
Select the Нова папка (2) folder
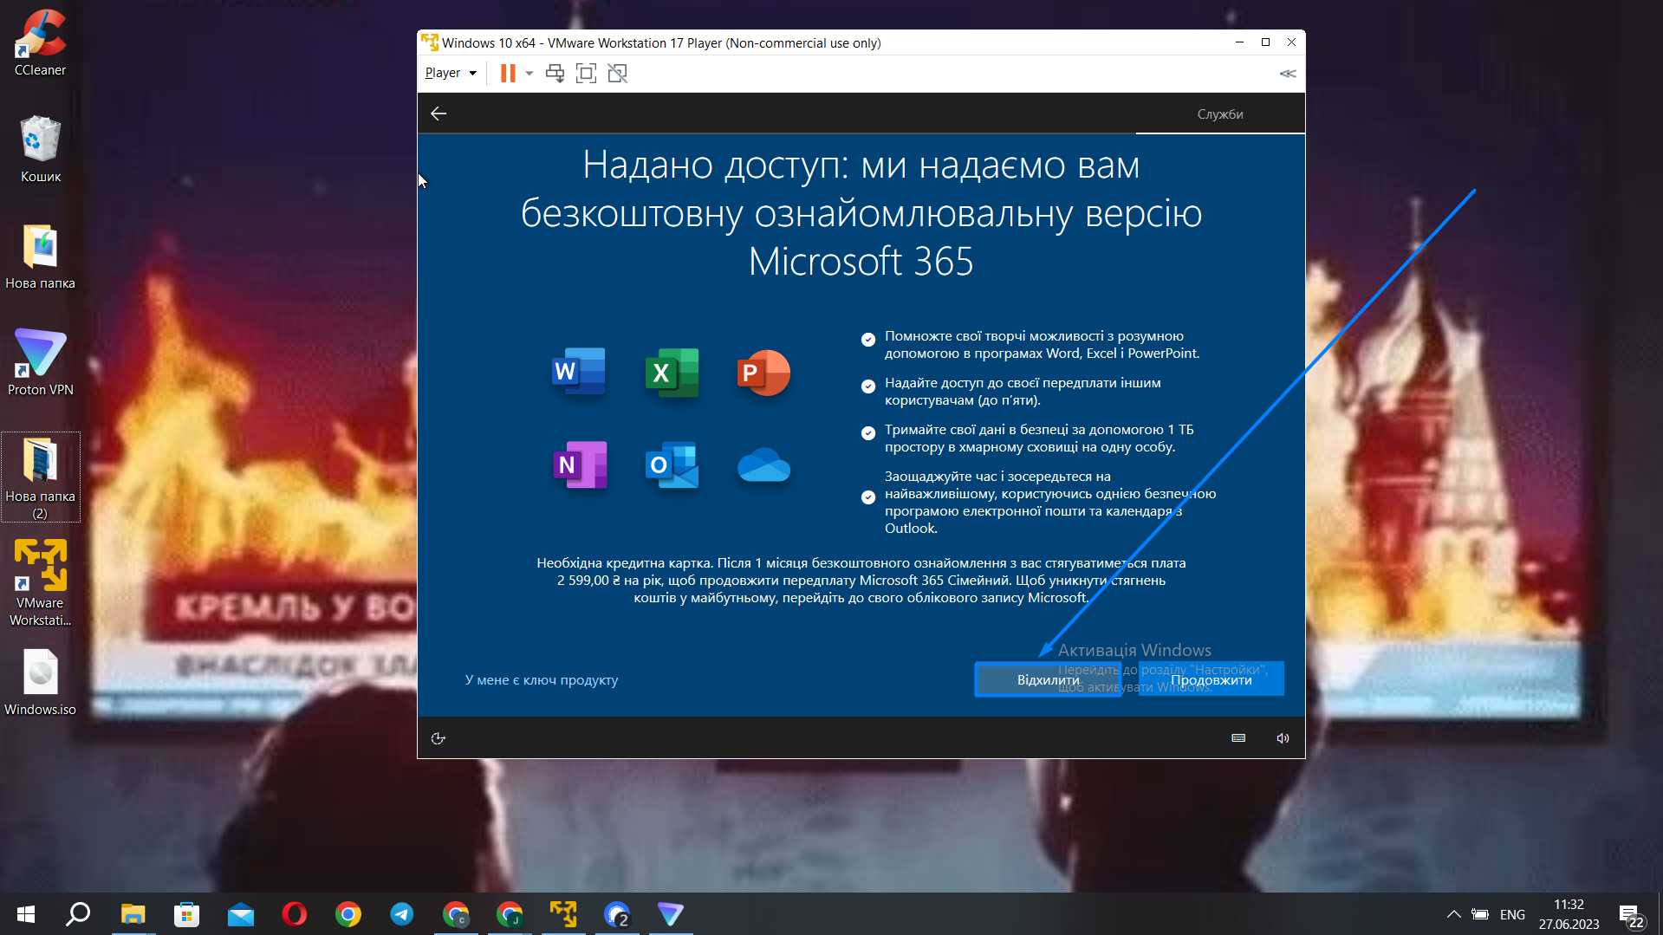click(x=40, y=477)
